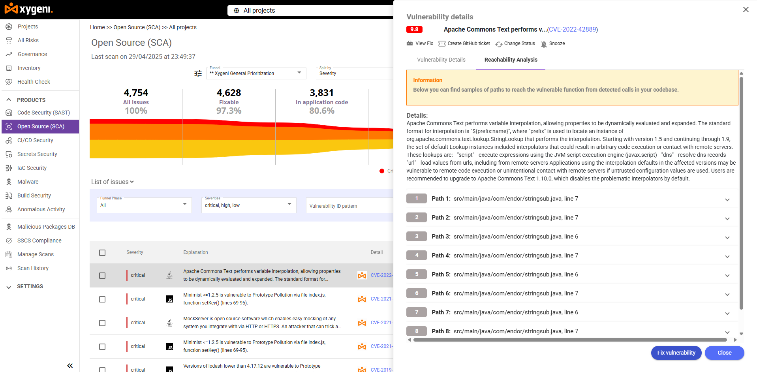The image size is (757, 372).
Task: Click the globe icon in All projects
Action: tap(236, 11)
